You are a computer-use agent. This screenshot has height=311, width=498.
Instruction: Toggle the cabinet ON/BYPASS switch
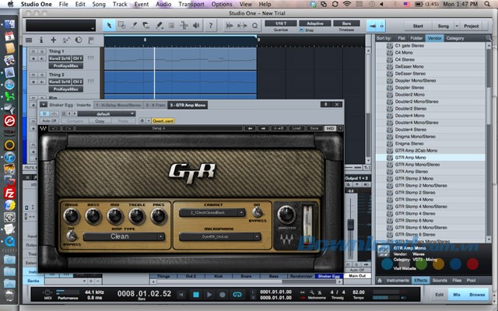click(x=257, y=211)
